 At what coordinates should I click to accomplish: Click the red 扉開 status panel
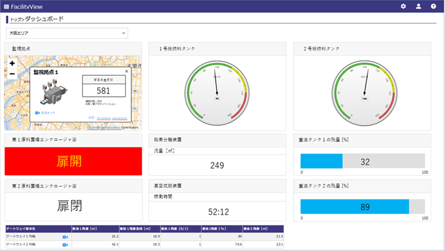point(73,161)
